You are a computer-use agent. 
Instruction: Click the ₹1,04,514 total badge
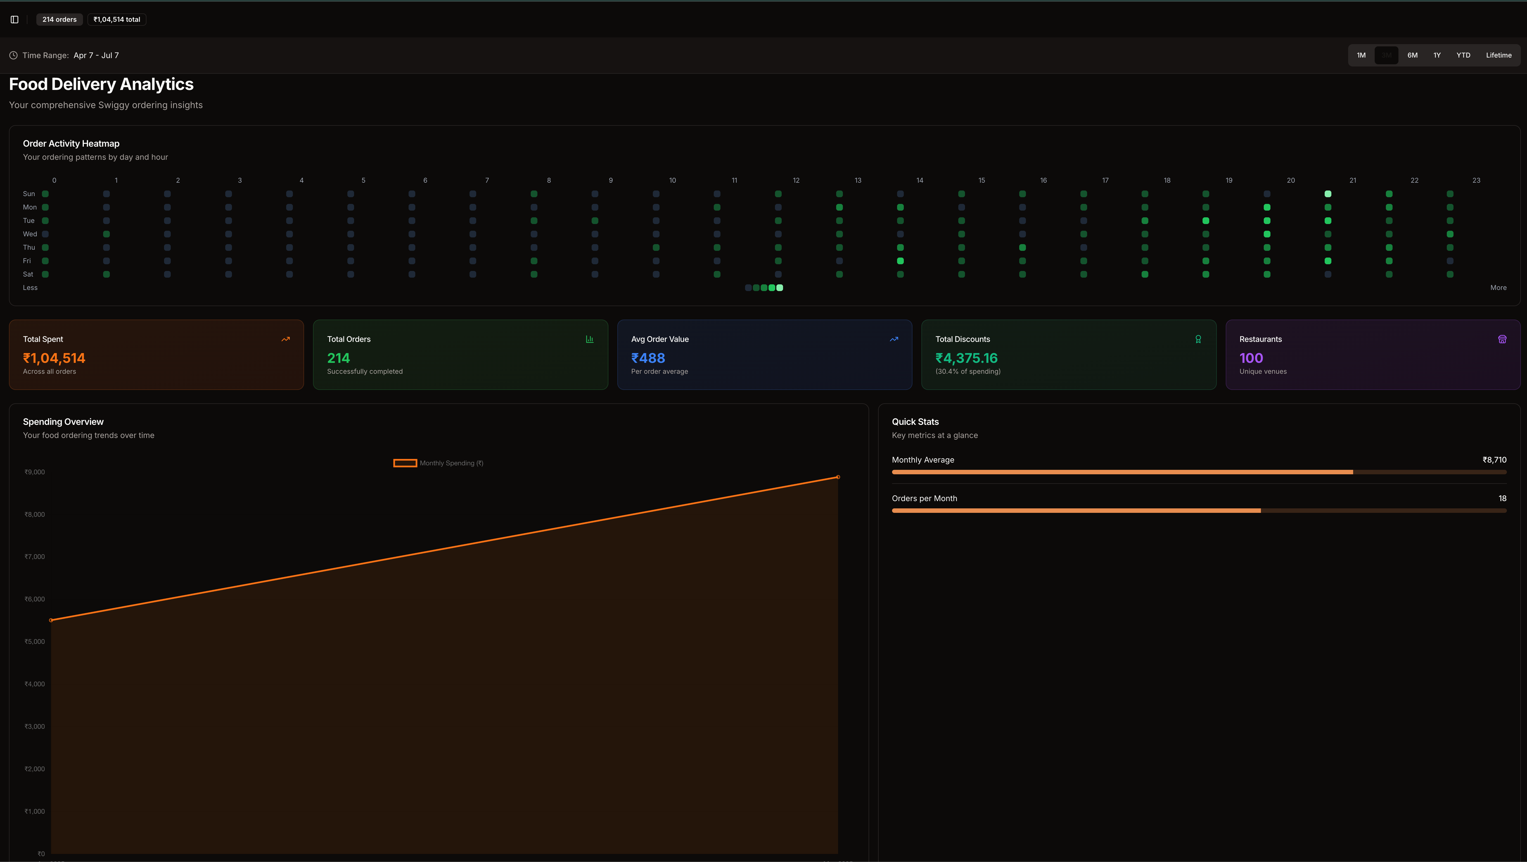(117, 20)
